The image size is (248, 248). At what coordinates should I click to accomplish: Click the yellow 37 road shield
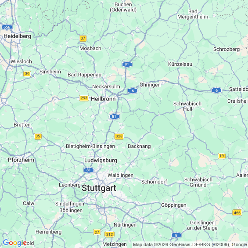click(x=83, y=38)
